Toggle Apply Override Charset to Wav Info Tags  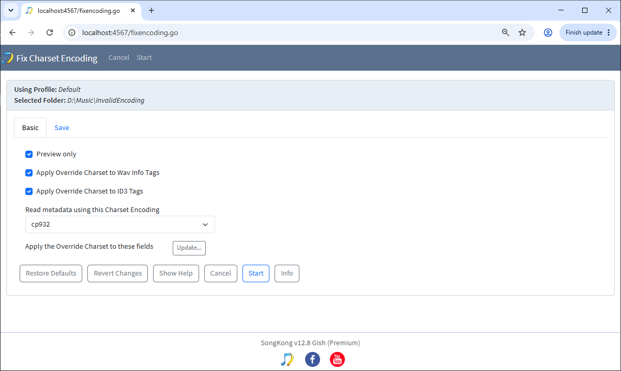point(29,173)
